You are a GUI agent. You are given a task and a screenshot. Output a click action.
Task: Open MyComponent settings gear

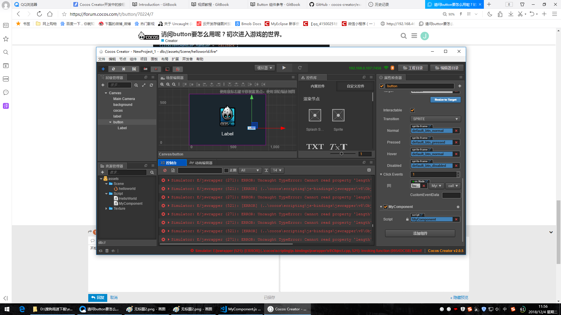click(x=458, y=207)
